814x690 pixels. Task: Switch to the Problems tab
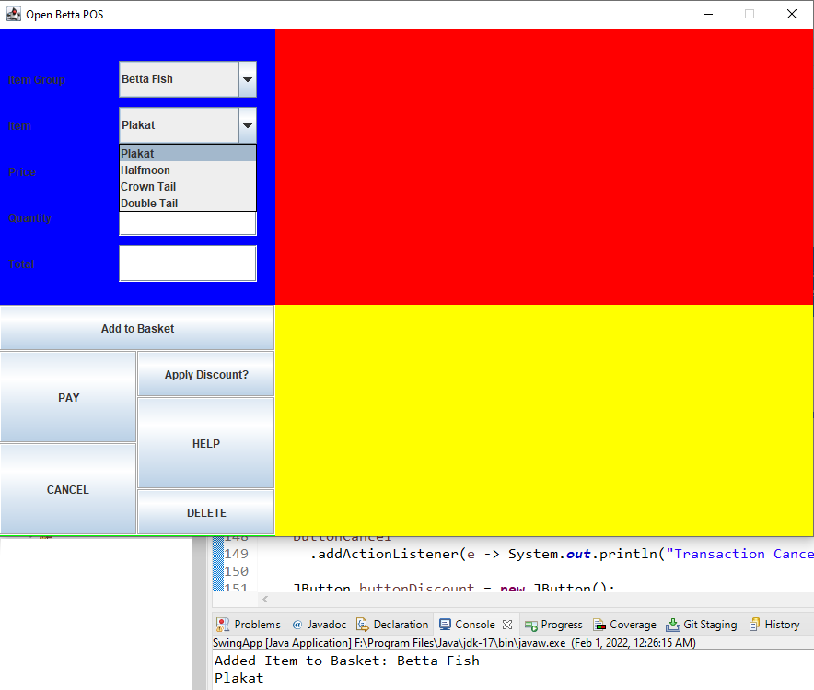click(249, 625)
